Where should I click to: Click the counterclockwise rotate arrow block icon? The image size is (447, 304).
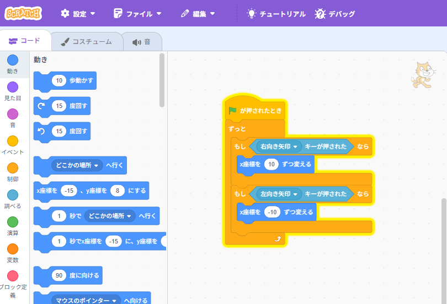click(41, 132)
